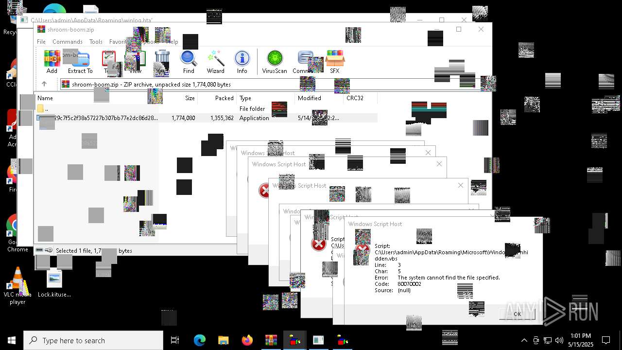Open the File menu
This screenshot has width=622, height=350.
click(x=41, y=42)
